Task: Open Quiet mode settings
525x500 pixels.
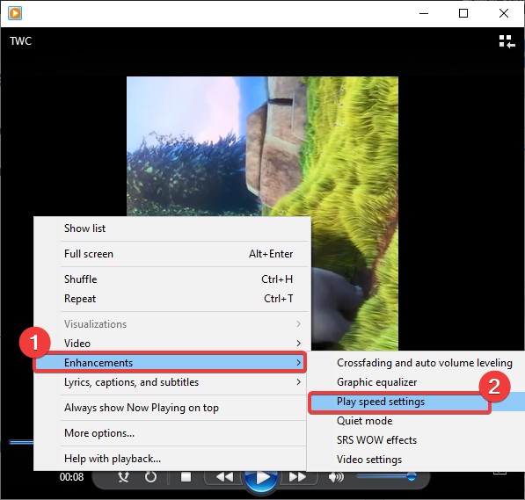Action: click(x=416, y=421)
